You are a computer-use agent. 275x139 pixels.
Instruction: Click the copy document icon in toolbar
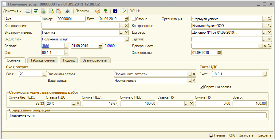tap(43, 11)
